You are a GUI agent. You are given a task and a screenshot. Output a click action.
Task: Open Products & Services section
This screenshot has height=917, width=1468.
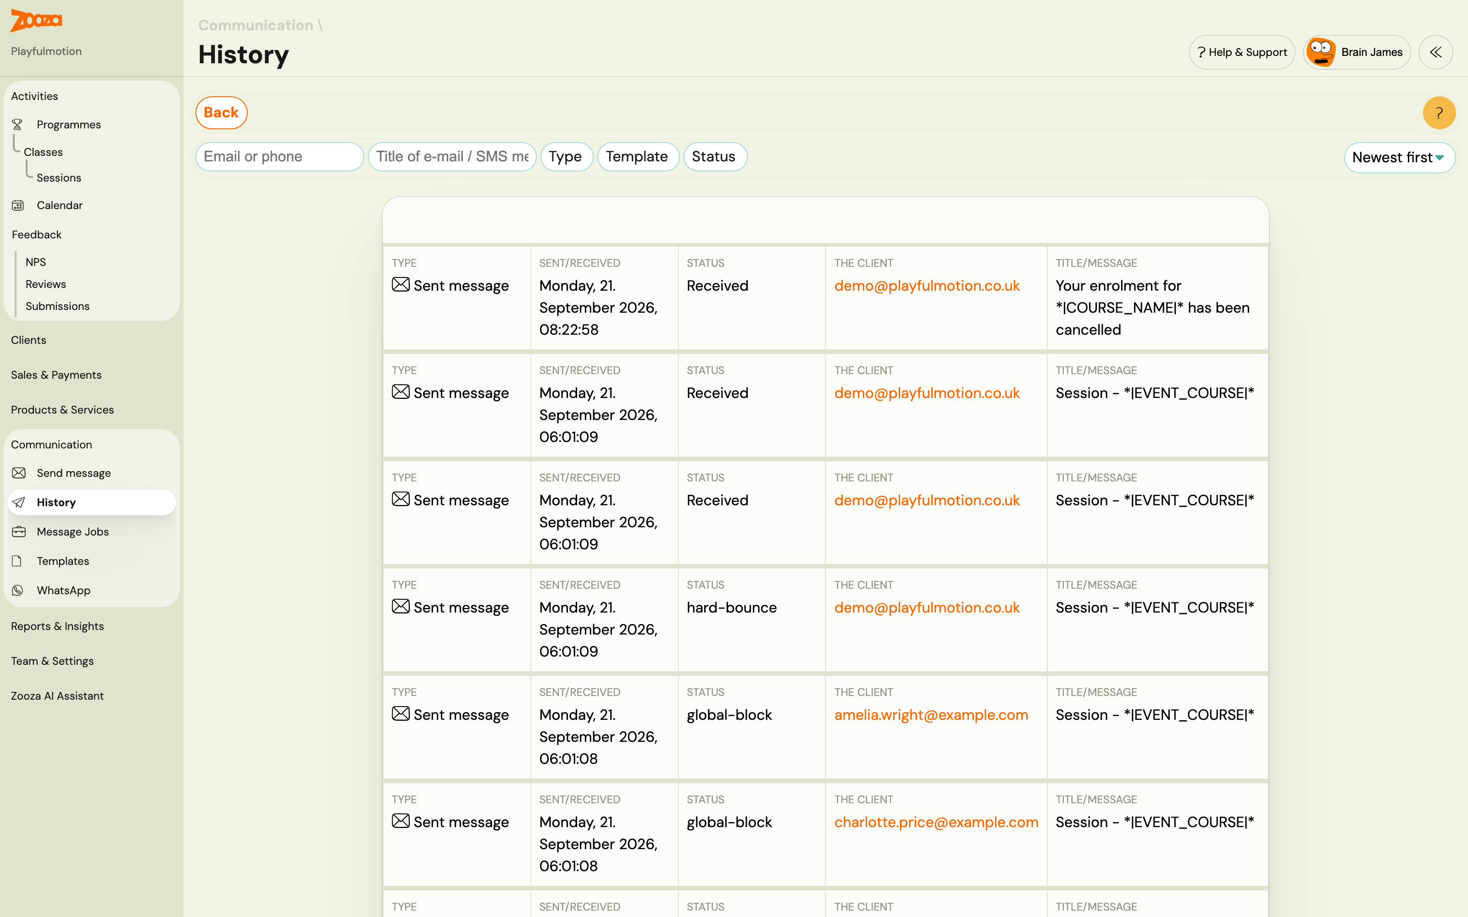[x=62, y=410]
